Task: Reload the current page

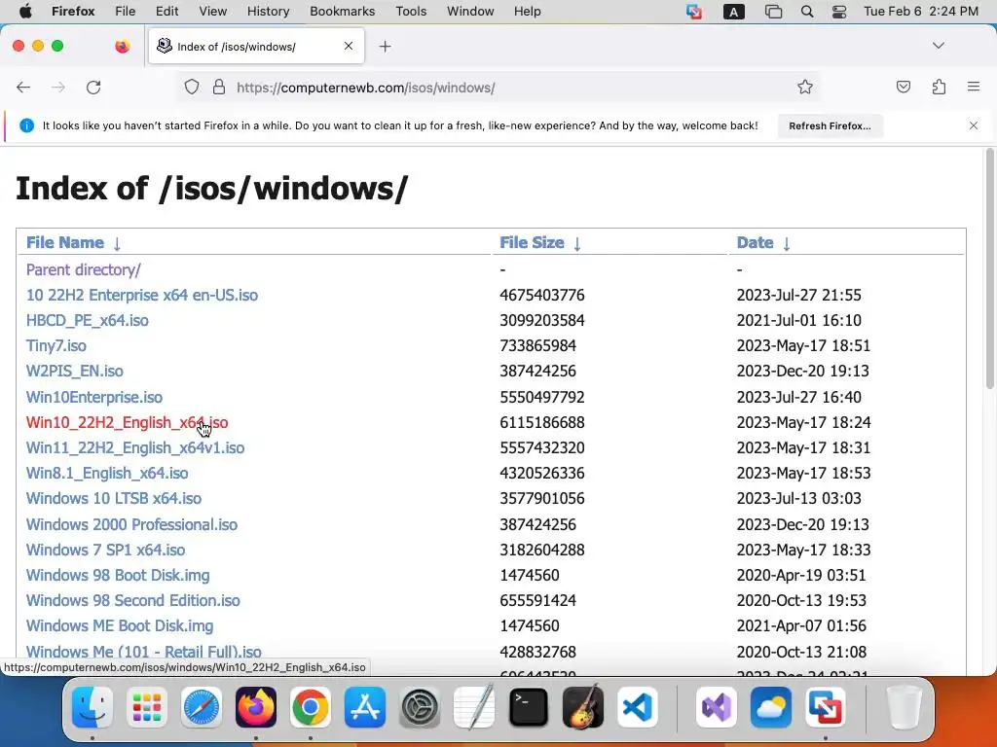Action: click(93, 87)
